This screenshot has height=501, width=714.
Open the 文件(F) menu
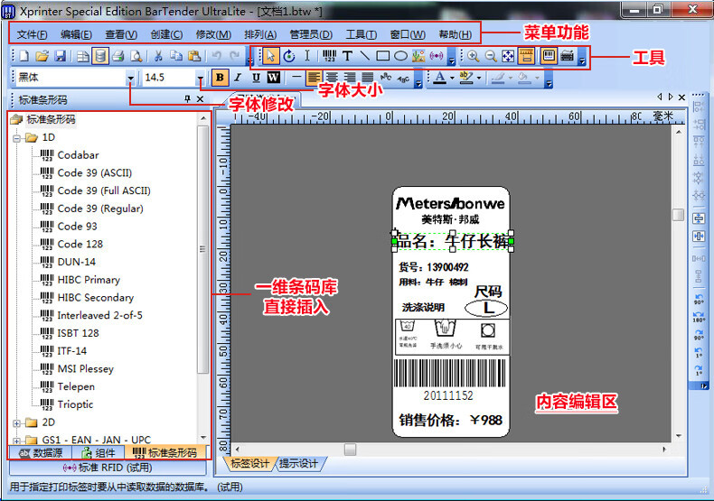click(x=32, y=34)
